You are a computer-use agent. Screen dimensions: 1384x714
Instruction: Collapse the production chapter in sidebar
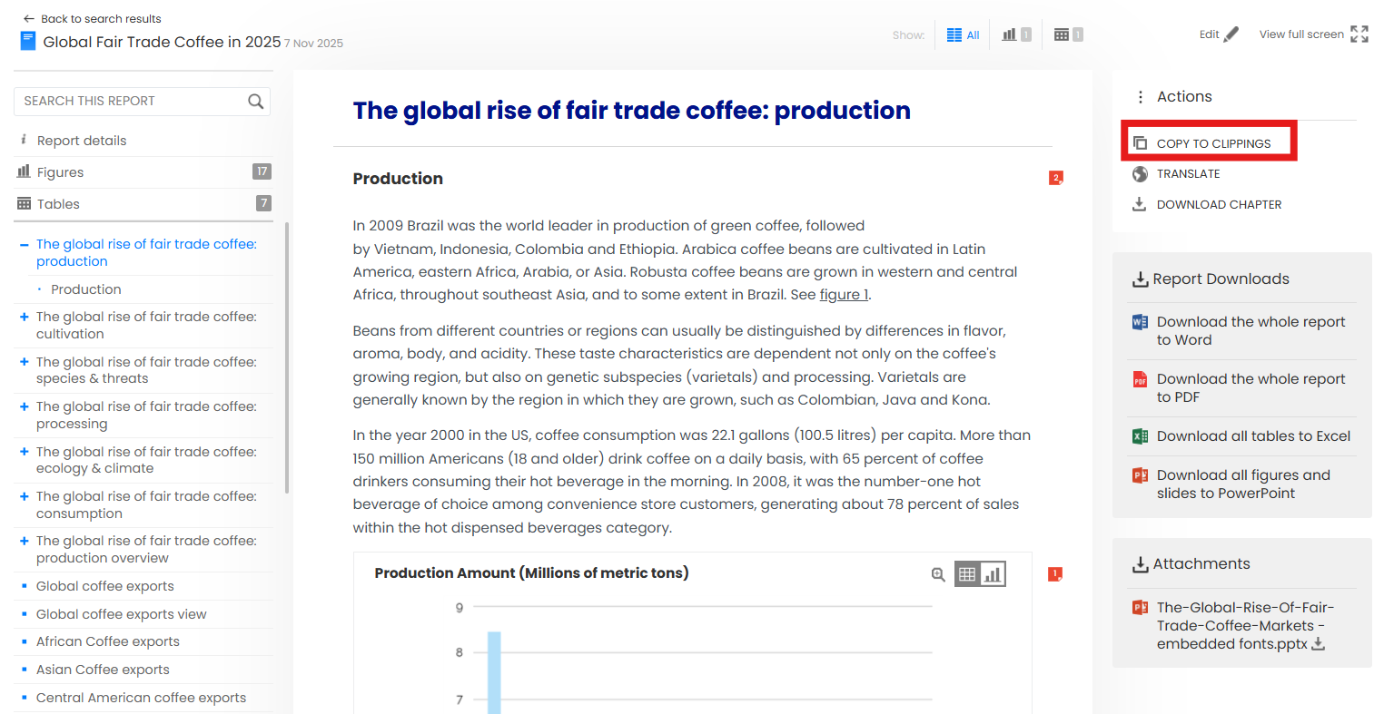[x=25, y=244]
